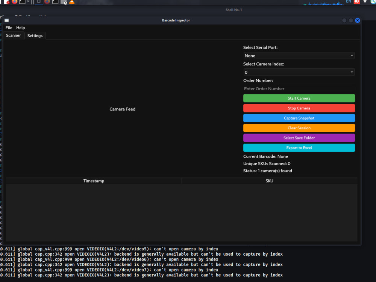Click the text editor icon in panel

6,2
